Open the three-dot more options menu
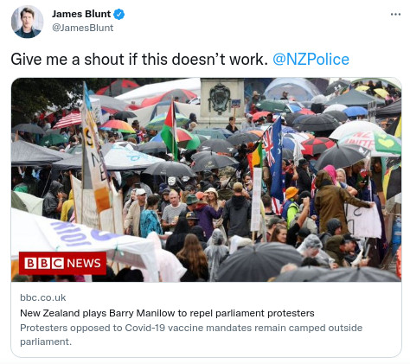Screen dimensions: 410x364 click(x=395, y=15)
